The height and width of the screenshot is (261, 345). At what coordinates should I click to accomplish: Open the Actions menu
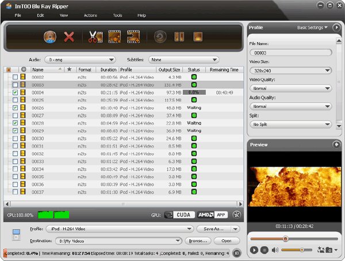pos(90,15)
